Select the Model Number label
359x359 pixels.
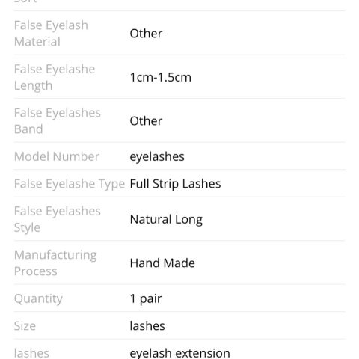click(57, 156)
